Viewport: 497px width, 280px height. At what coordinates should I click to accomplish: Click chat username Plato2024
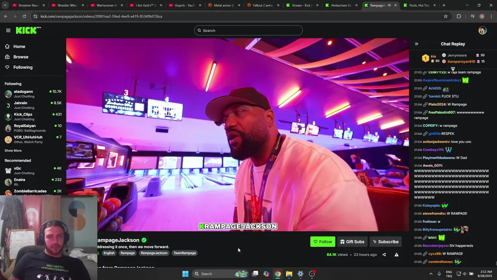437,104
